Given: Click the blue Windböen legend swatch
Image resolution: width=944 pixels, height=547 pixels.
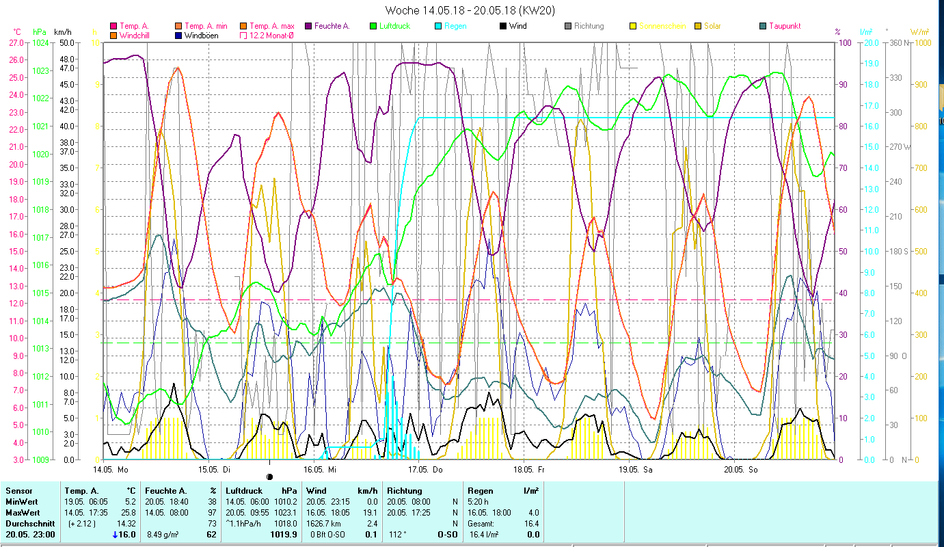Looking at the screenshot, I should (x=178, y=35).
